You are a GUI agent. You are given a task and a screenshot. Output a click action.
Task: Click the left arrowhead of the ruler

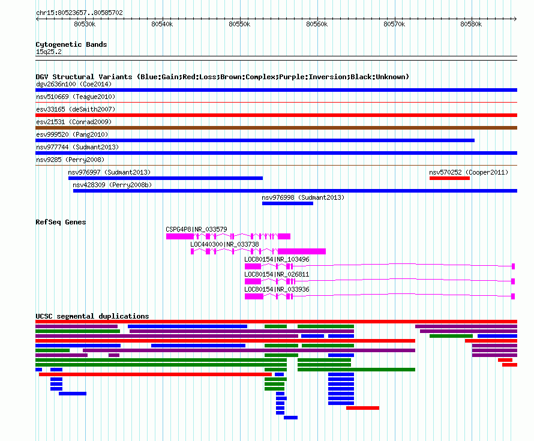click(37, 19)
